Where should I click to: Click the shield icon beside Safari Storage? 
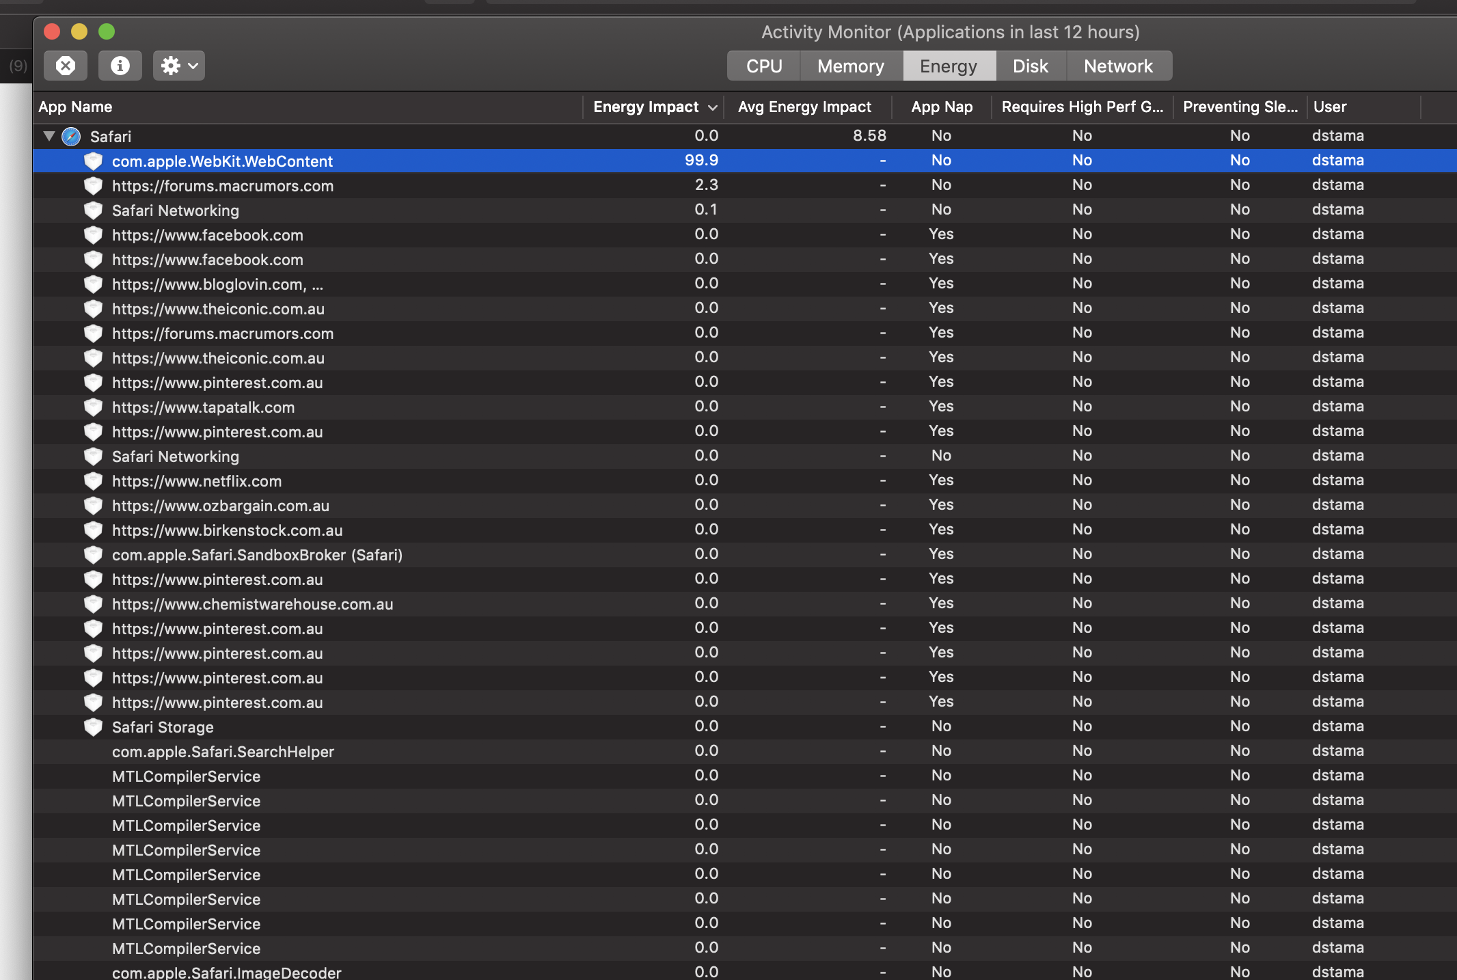(93, 727)
